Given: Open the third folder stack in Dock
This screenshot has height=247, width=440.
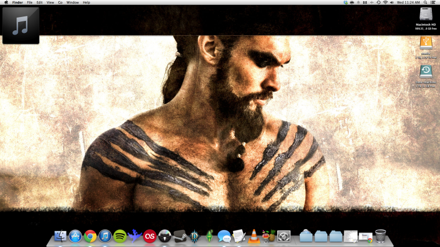Looking at the screenshot, I should 335,236.
